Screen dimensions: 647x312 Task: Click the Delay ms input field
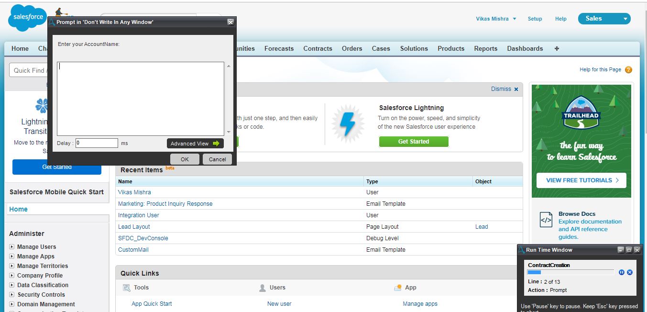click(x=97, y=143)
